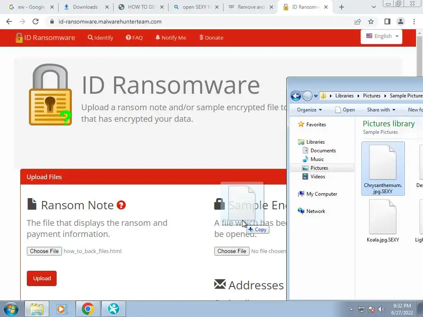Go back using the browser back arrow
The image size is (423, 317).
(x=9, y=21)
